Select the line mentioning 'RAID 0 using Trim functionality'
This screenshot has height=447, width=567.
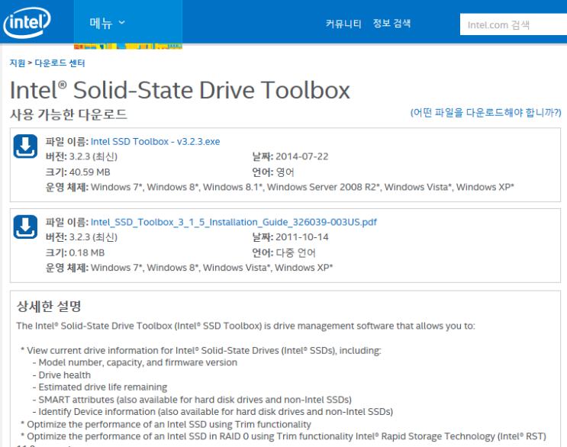click(284, 436)
